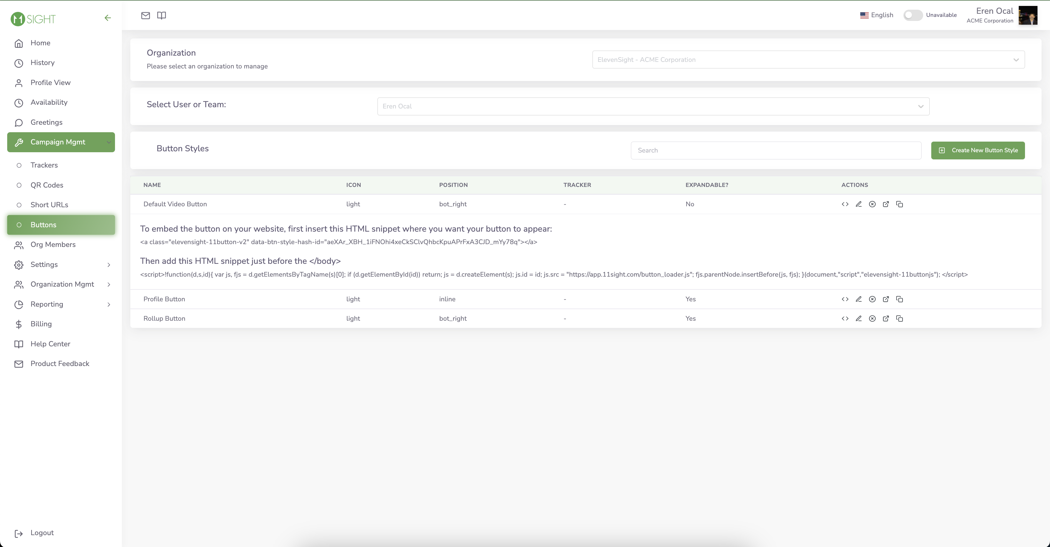Click the POSITION column header
This screenshot has width=1050, height=547.
tap(453, 185)
